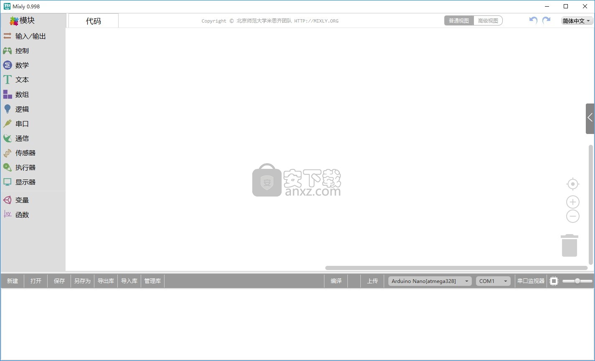Image resolution: width=595 pixels, height=361 pixels.
Task: Click the 管理库 button
Action: tap(152, 281)
